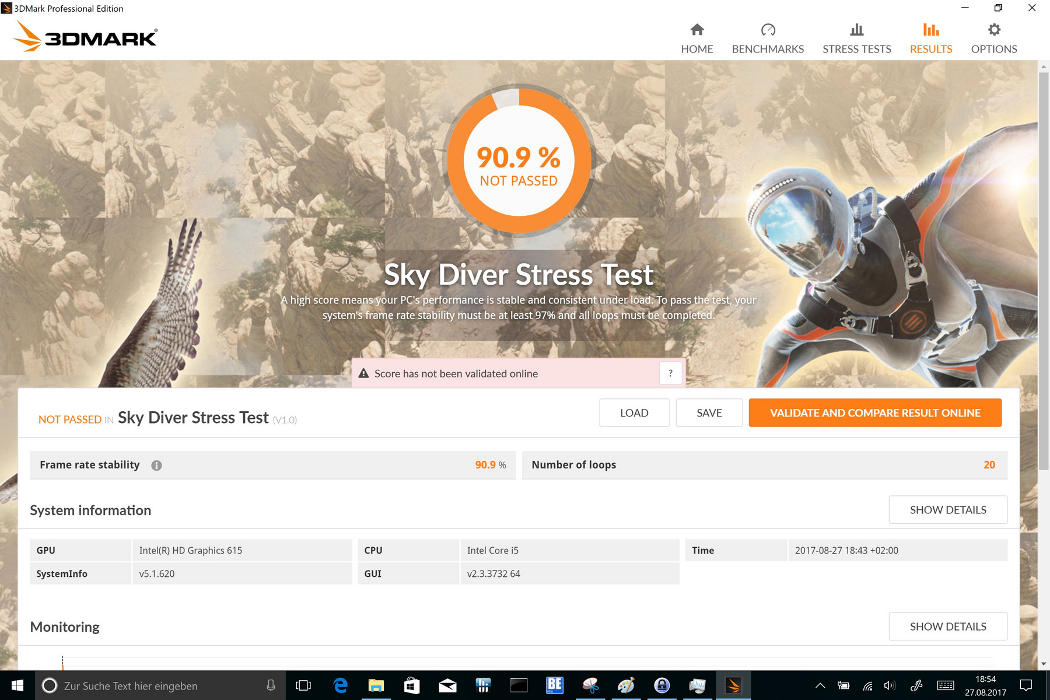This screenshot has width=1050, height=700.
Task: Open the touch keyboard tray icon
Action: (x=946, y=685)
